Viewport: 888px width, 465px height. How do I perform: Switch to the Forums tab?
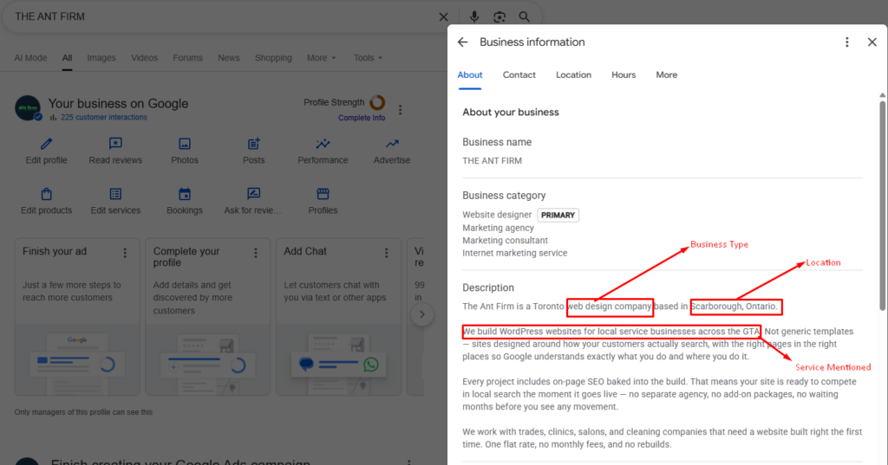tap(187, 58)
